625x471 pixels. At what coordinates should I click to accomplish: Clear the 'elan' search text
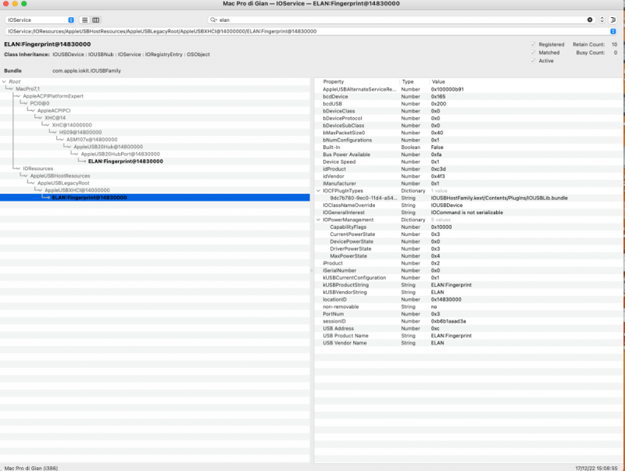590,20
